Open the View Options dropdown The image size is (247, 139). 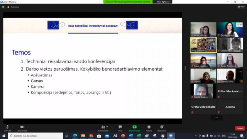163,2
